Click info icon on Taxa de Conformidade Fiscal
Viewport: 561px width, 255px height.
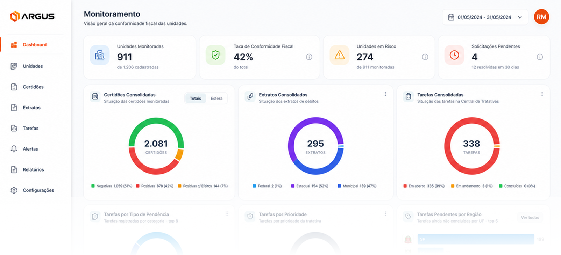pyautogui.click(x=309, y=57)
